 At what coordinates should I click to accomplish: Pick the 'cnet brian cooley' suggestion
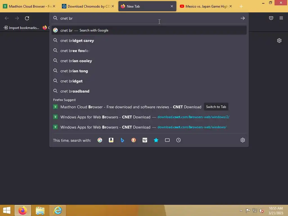tap(149, 61)
